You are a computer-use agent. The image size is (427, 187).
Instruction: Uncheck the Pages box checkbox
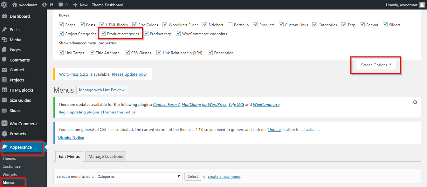click(x=61, y=24)
